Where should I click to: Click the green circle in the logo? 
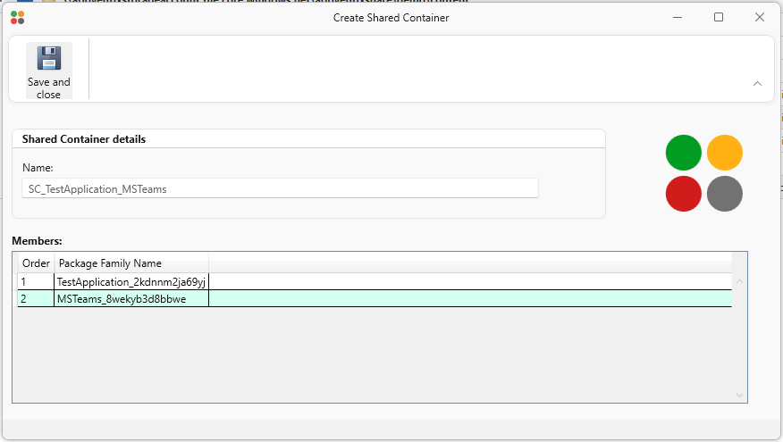click(684, 153)
